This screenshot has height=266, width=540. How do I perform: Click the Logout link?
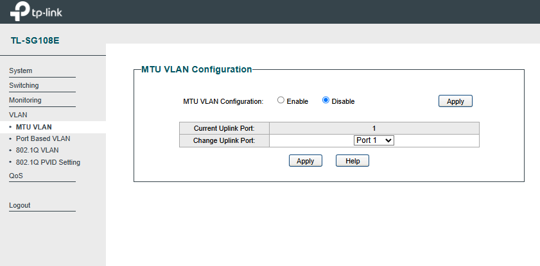tap(20, 206)
